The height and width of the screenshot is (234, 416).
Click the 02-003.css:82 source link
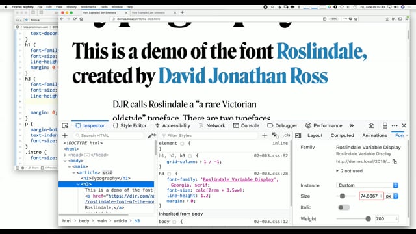[x=271, y=156]
